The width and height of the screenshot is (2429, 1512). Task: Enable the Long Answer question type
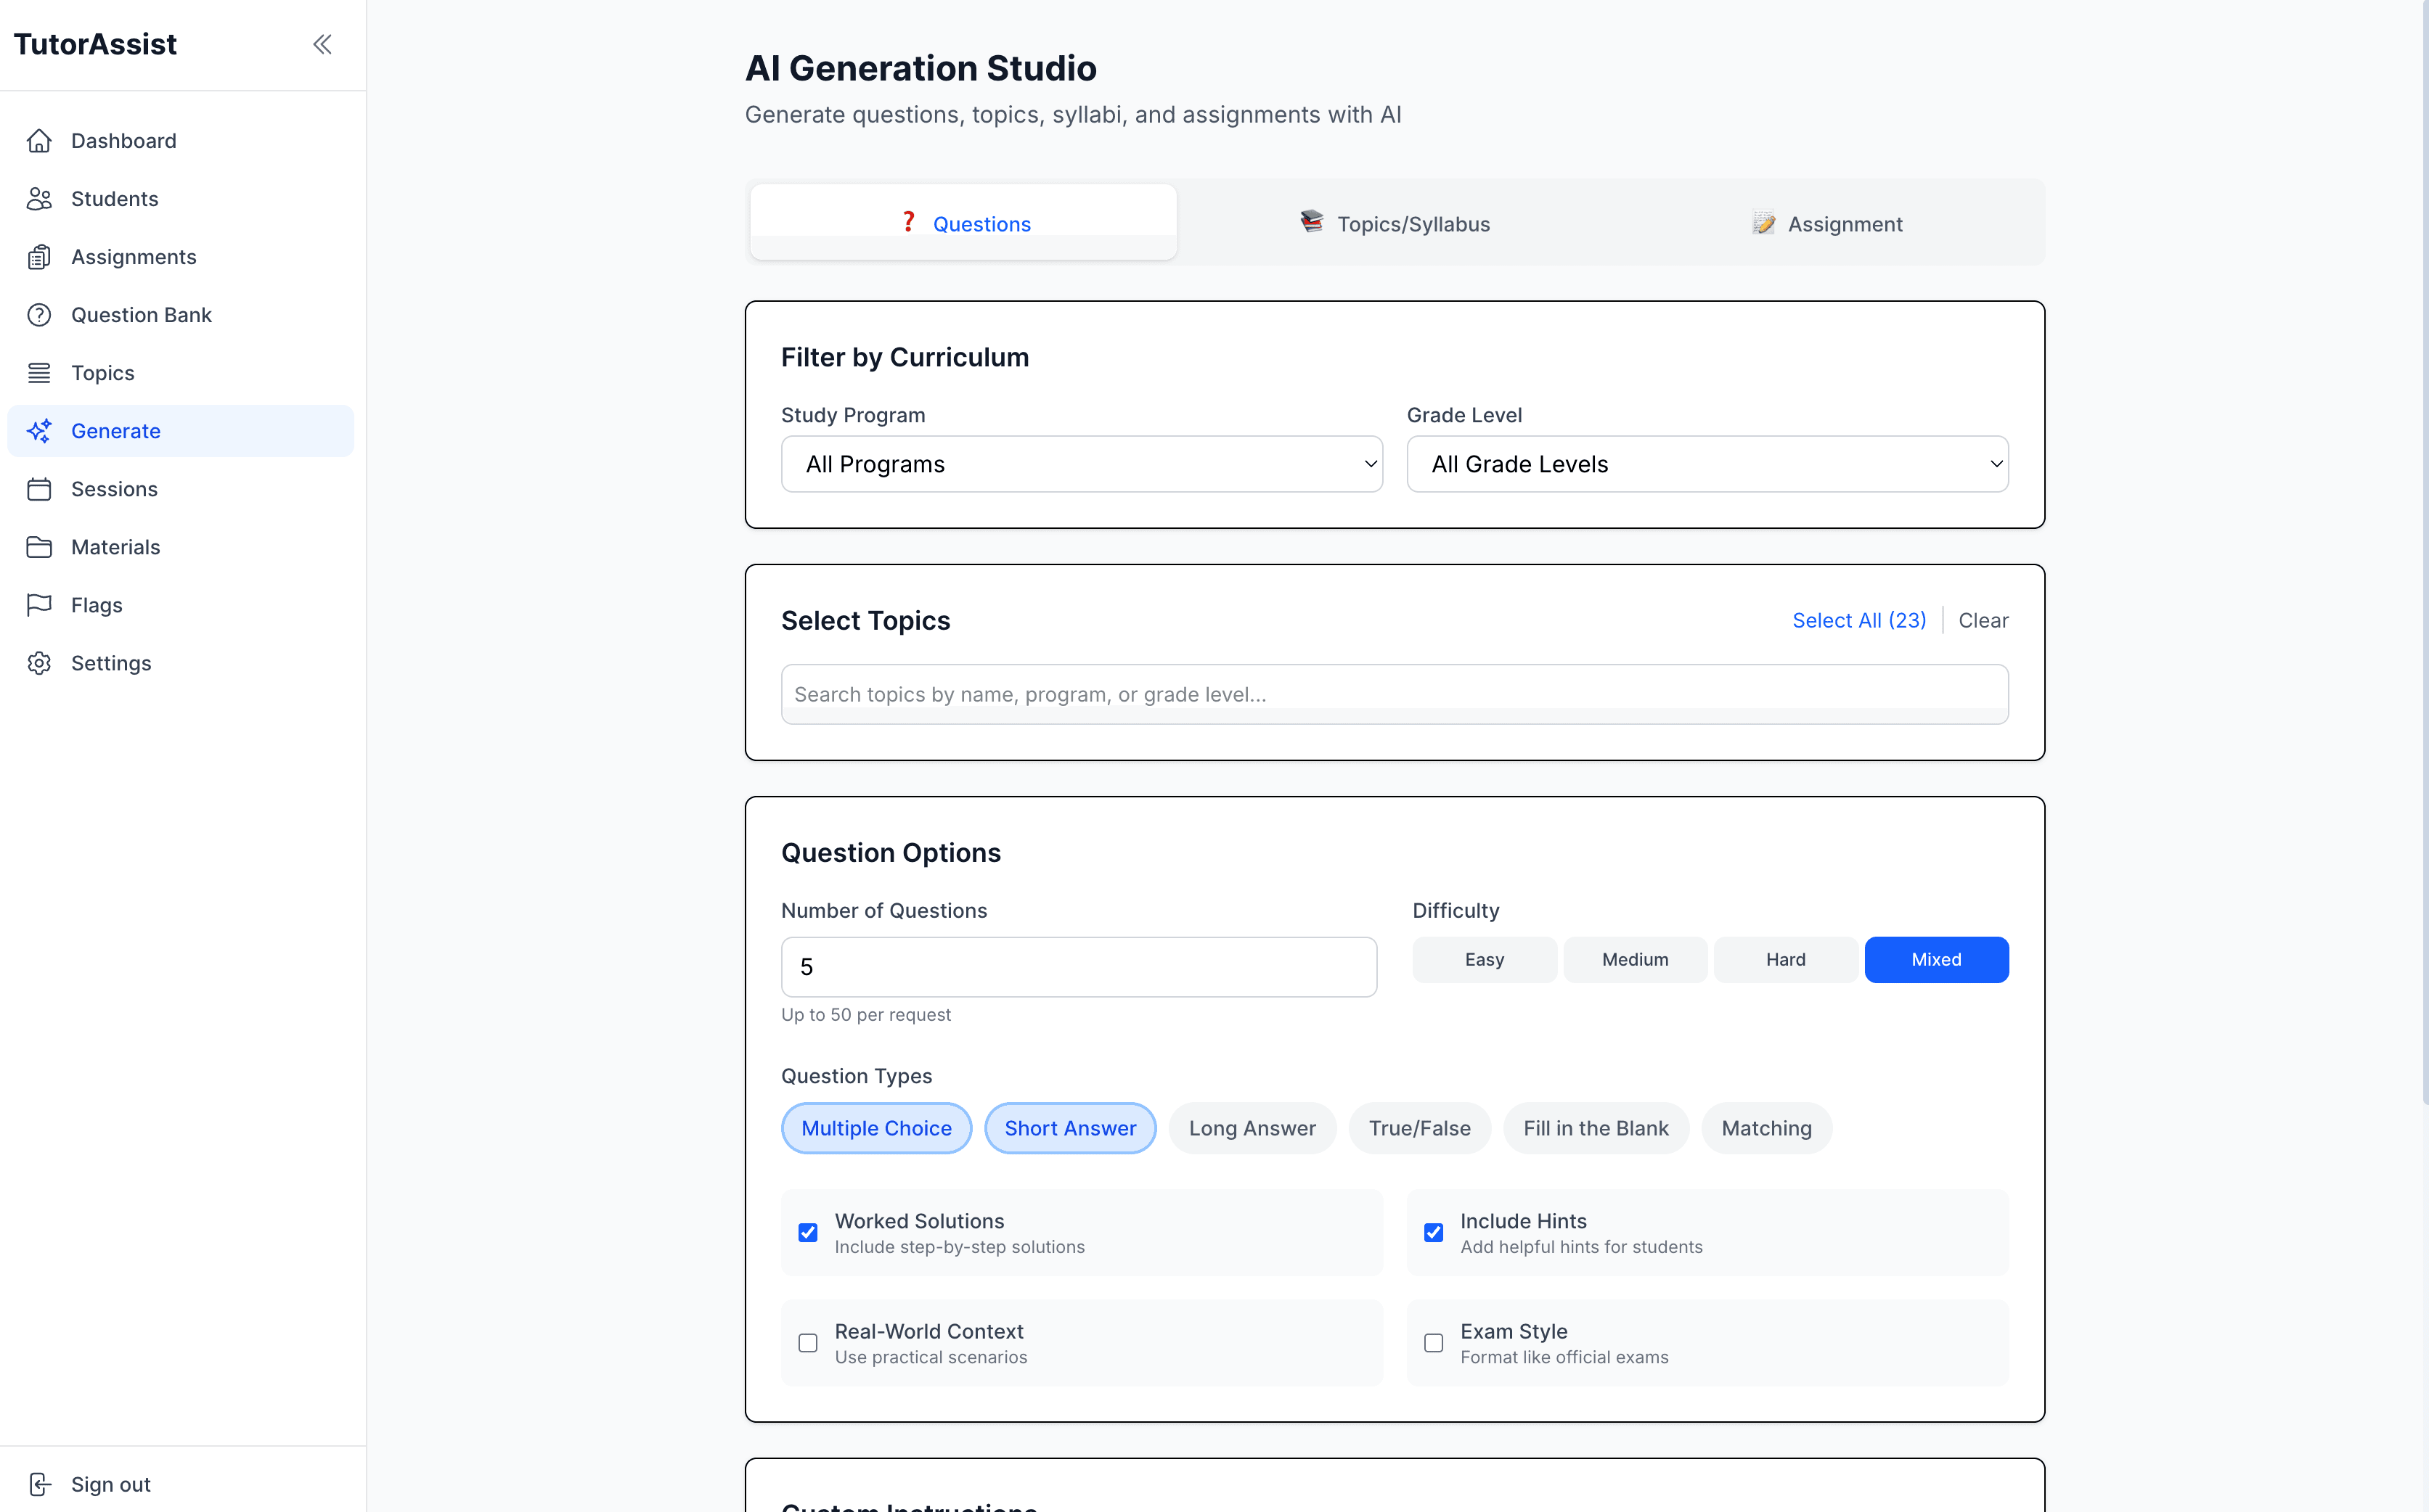pos(1252,1128)
